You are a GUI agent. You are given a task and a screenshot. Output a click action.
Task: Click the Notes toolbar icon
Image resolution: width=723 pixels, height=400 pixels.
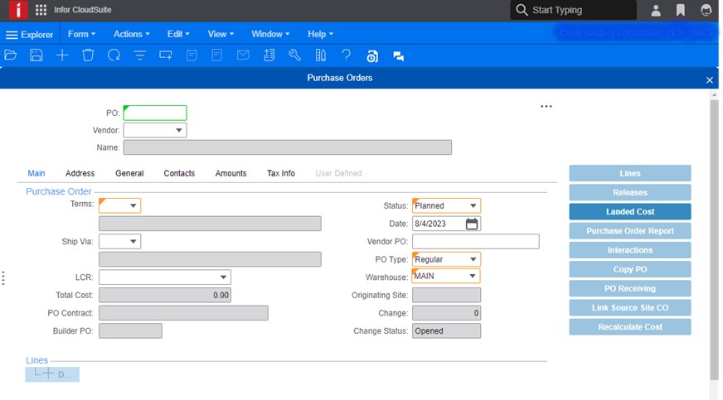click(x=192, y=55)
